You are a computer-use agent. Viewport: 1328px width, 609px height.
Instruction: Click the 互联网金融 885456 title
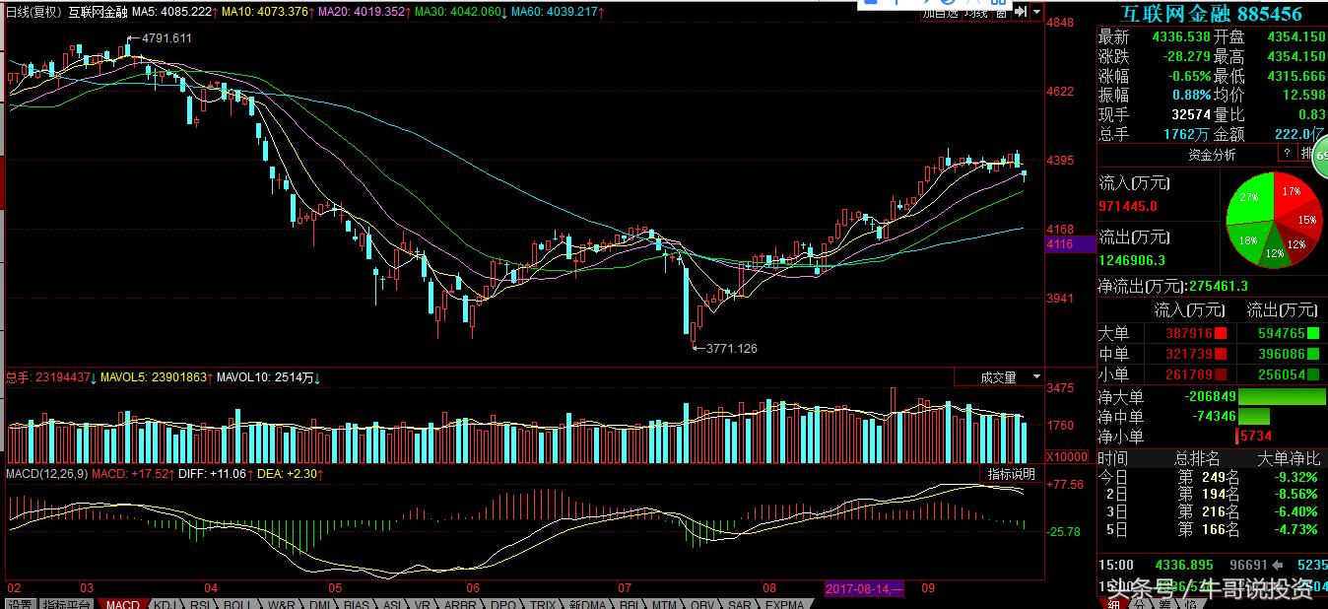1211,14
